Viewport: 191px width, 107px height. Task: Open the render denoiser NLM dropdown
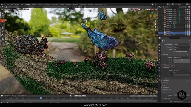(183, 70)
